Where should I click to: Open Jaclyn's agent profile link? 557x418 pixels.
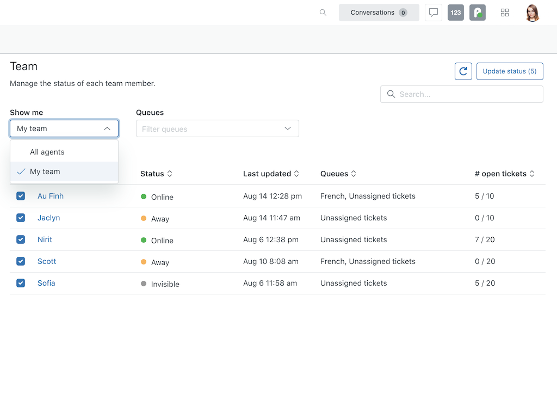point(49,218)
